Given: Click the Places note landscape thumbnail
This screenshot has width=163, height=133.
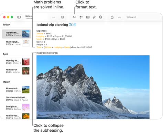Looking at the screenshot, I should (26, 90).
